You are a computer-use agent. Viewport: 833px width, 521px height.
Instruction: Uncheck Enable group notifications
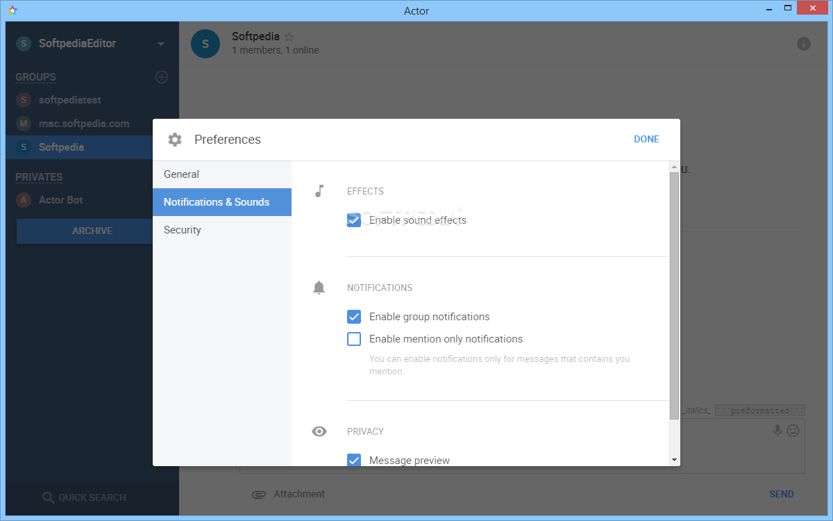coord(354,317)
